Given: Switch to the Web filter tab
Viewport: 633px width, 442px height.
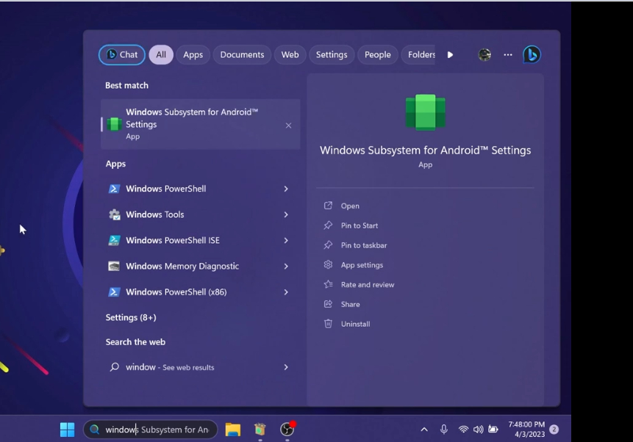Looking at the screenshot, I should 290,54.
